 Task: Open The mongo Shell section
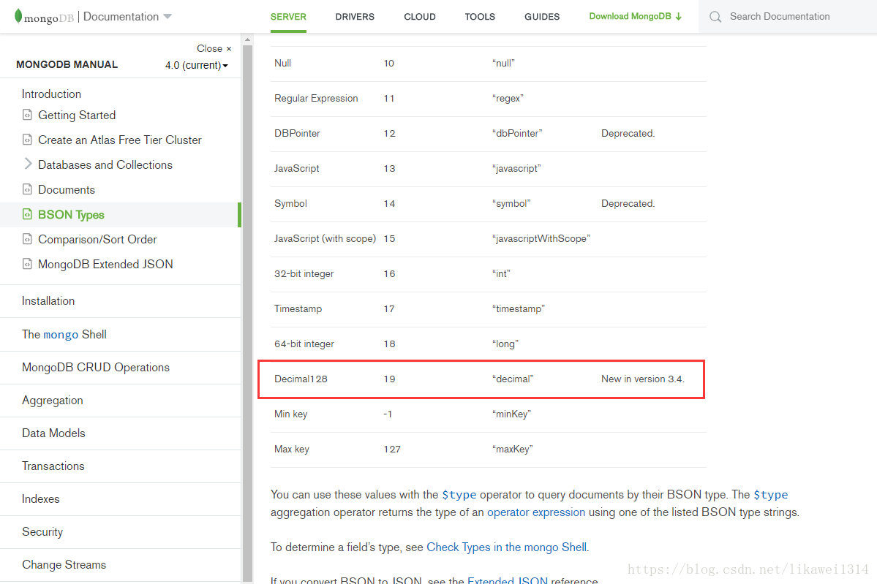click(64, 334)
